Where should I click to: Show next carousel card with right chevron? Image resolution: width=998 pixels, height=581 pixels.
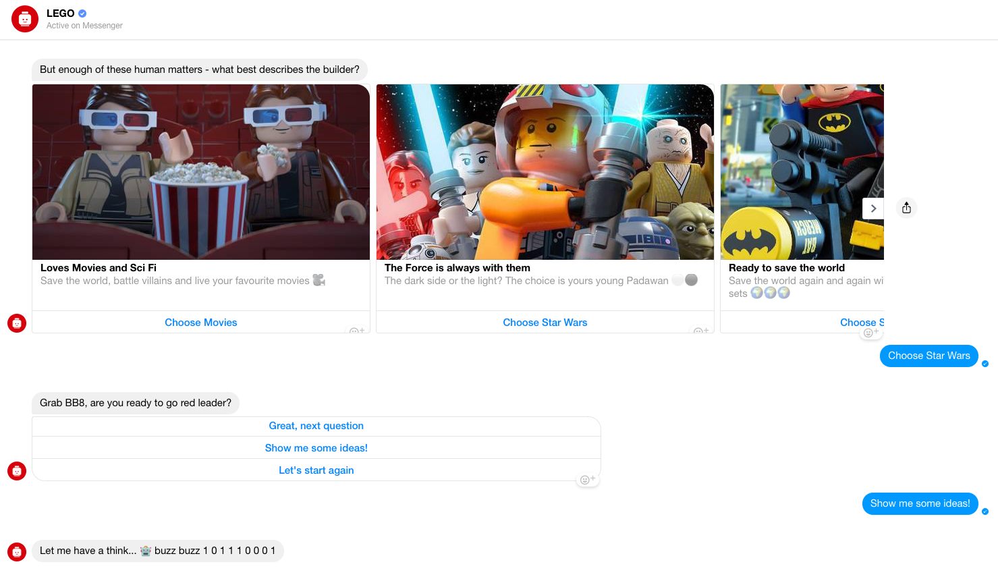pyautogui.click(x=873, y=209)
